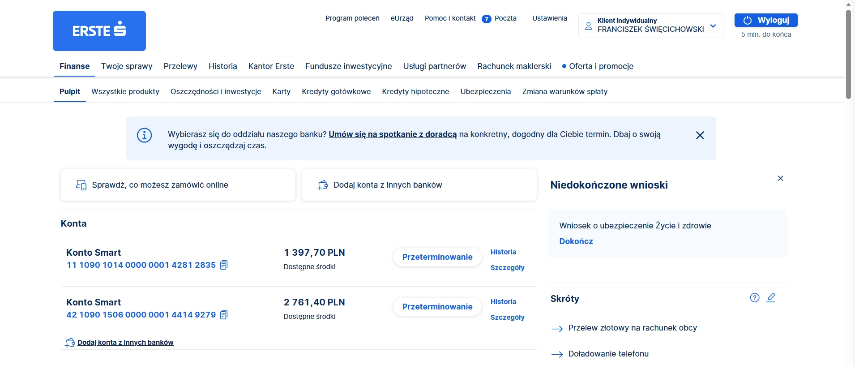Click Przeterminowanie on the first Konto Smart
This screenshot has width=855, height=365.
[x=437, y=257]
